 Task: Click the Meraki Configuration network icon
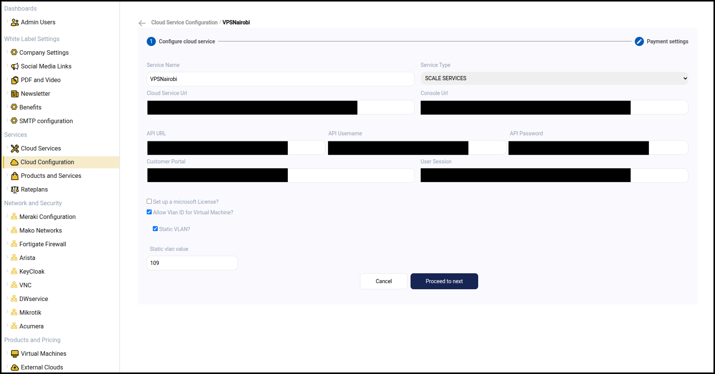tap(14, 217)
